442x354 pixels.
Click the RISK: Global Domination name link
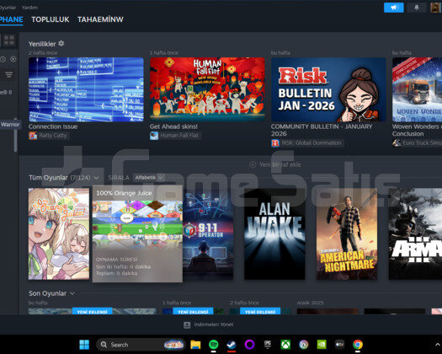pyautogui.click(x=312, y=143)
